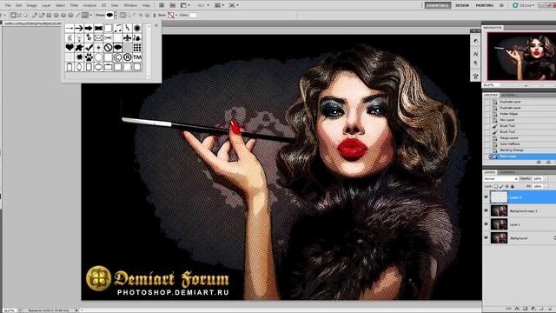The width and height of the screenshot is (556, 313).
Task: Toggle lock all padlock
Action: pyautogui.click(x=512, y=186)
